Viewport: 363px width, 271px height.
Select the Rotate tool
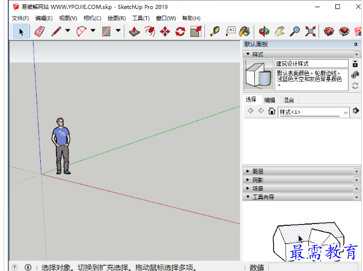pos(180,31)
